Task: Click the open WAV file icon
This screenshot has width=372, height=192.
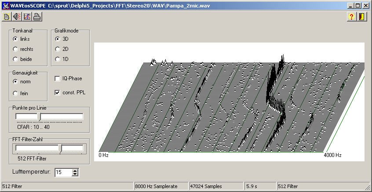Action: tap(7, 17)
